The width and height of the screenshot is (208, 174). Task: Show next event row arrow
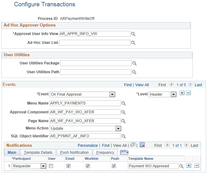tap(191, 85)
